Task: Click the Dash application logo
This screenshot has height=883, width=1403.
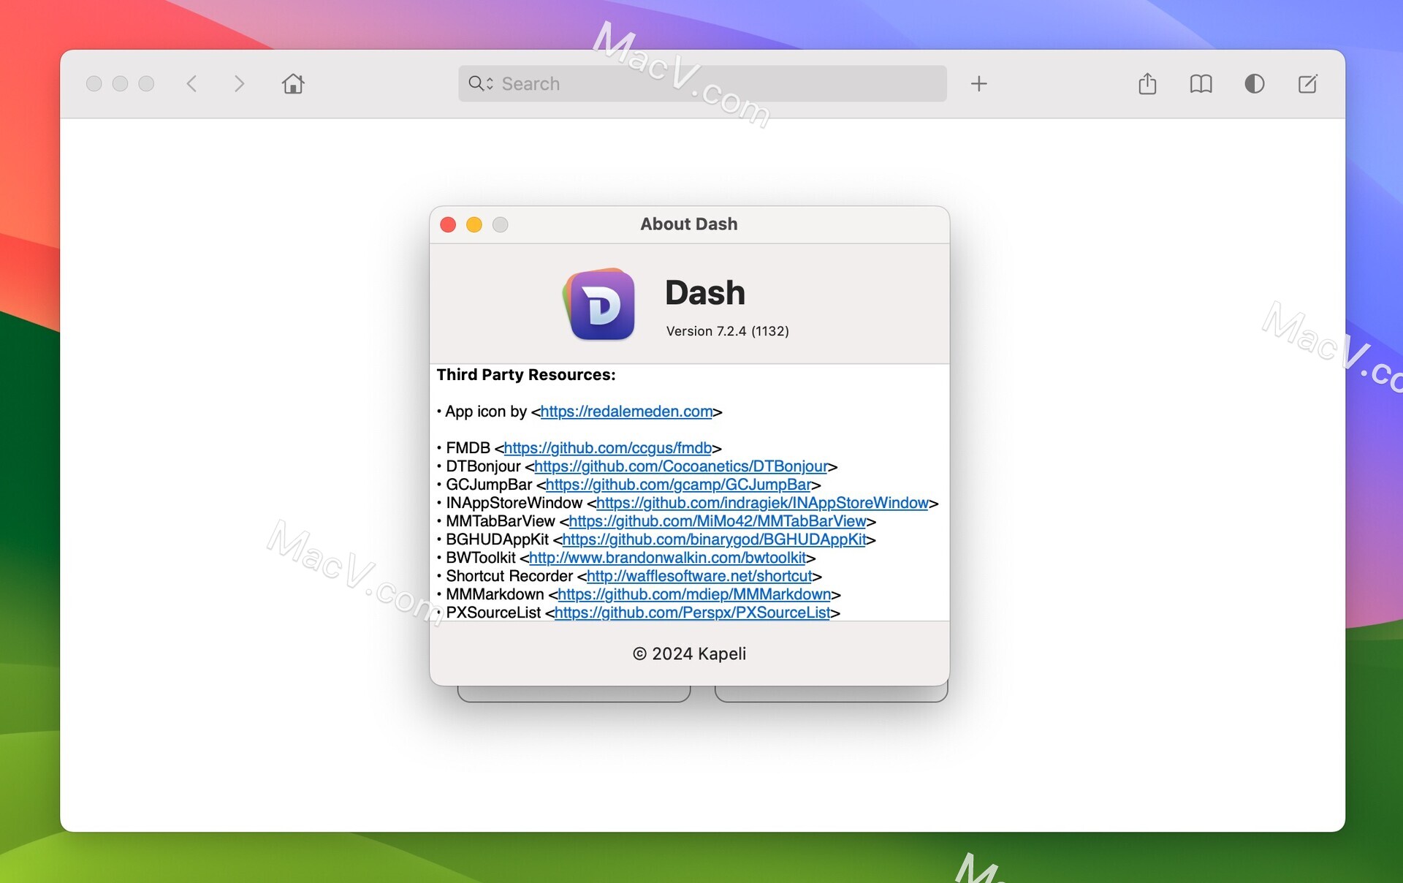Action: 599,305
